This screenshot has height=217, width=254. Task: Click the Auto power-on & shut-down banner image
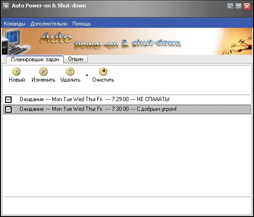coord(127,41)
